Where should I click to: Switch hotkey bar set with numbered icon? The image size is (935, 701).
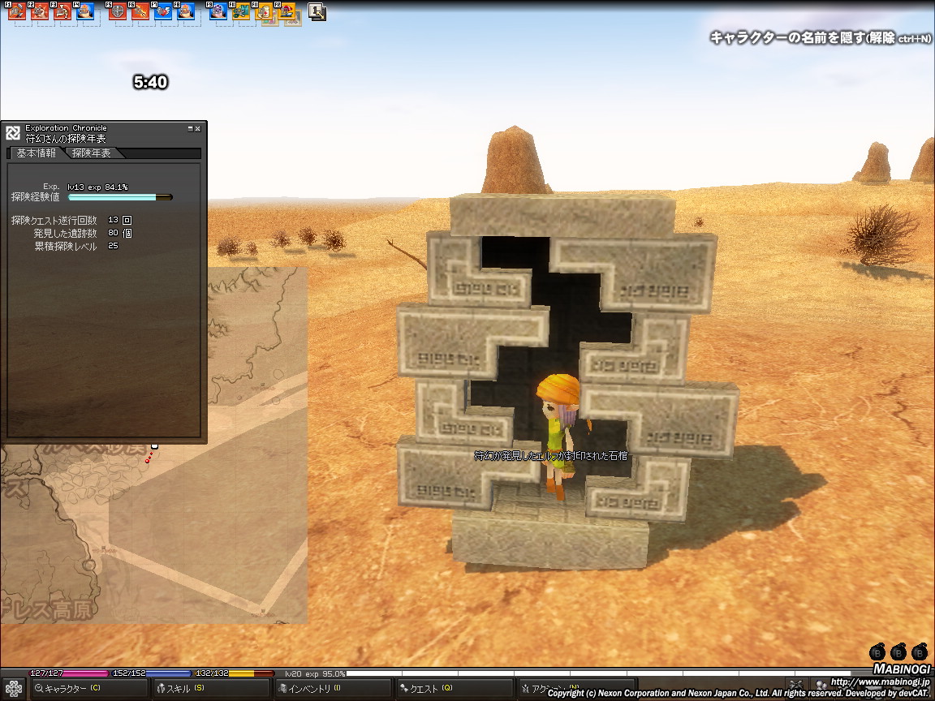click(317, 11)
